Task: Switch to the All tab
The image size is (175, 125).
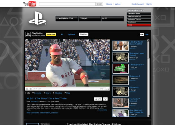Action: 62,34
